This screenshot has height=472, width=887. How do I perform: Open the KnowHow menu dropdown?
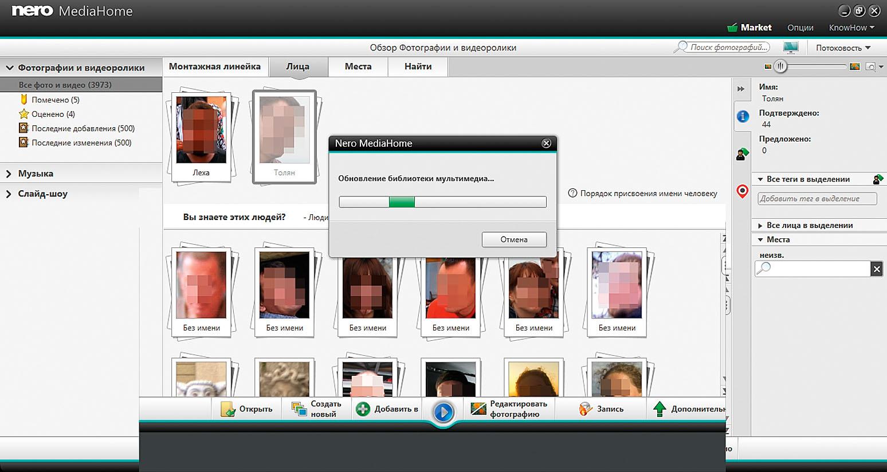[x=851, y=27]
